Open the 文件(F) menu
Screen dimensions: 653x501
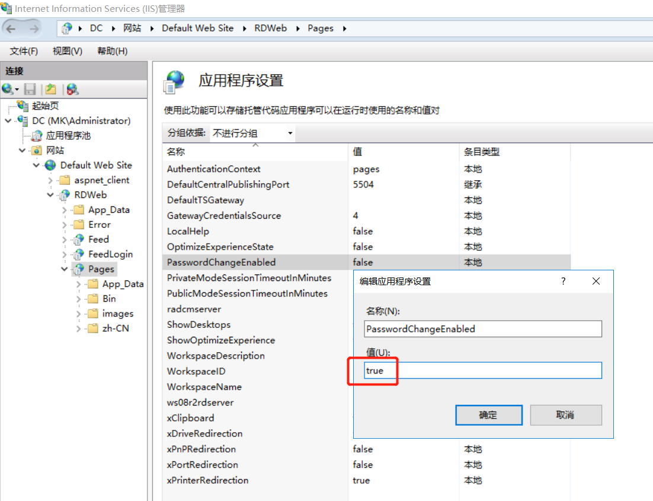pyautogui.click(x=23, y=51)
